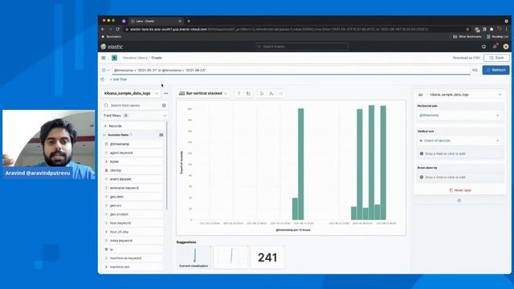Viewport: 514px width, 289px height.
Task: Select the middle line chart suggestion
Action: [x=231, y=257]
